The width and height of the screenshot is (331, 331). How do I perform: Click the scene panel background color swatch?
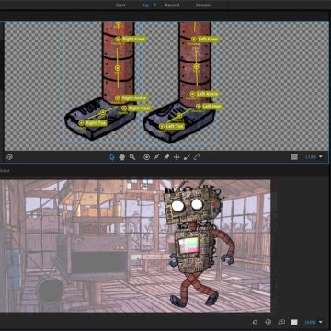pos(294,322)
